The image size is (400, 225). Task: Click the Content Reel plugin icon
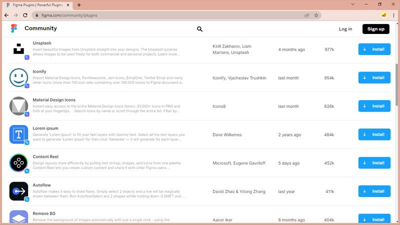(18, 163)
